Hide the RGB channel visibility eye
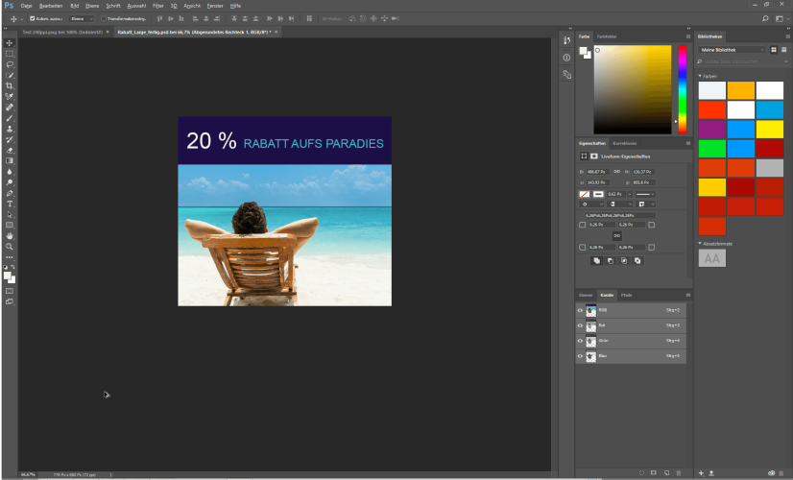 (580, 310)
